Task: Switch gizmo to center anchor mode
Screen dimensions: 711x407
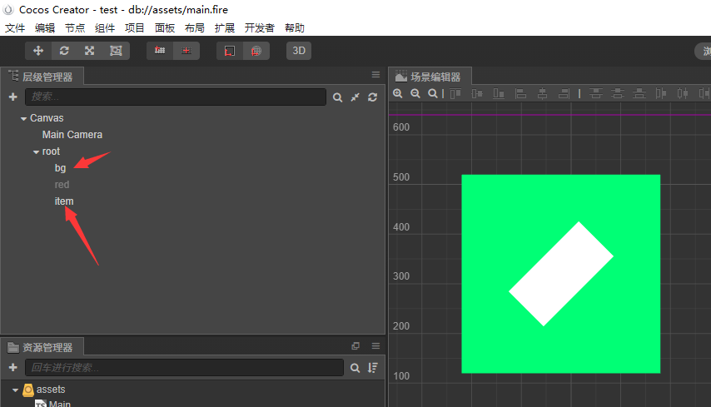Action: [x=186, y=51]
